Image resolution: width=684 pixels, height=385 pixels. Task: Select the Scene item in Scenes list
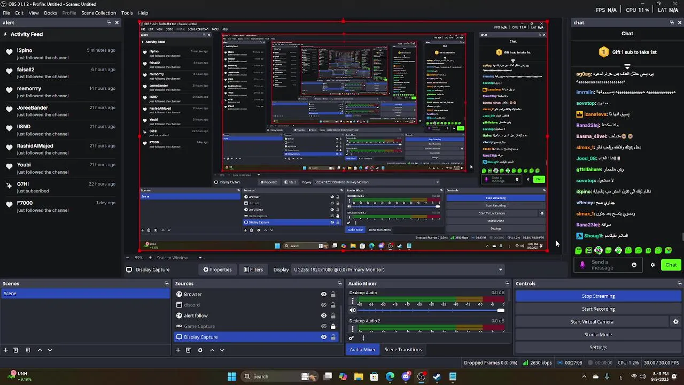84,294
